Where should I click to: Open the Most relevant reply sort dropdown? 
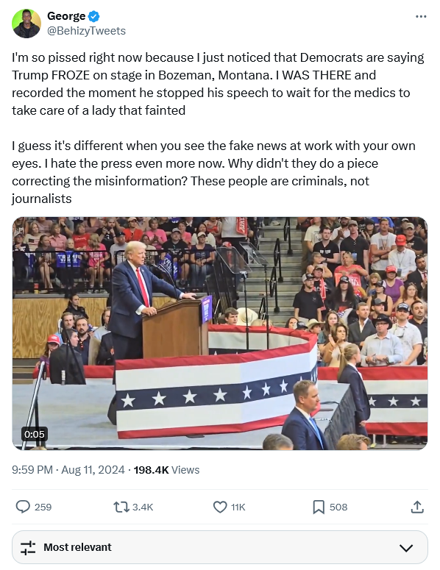[220, 547]
